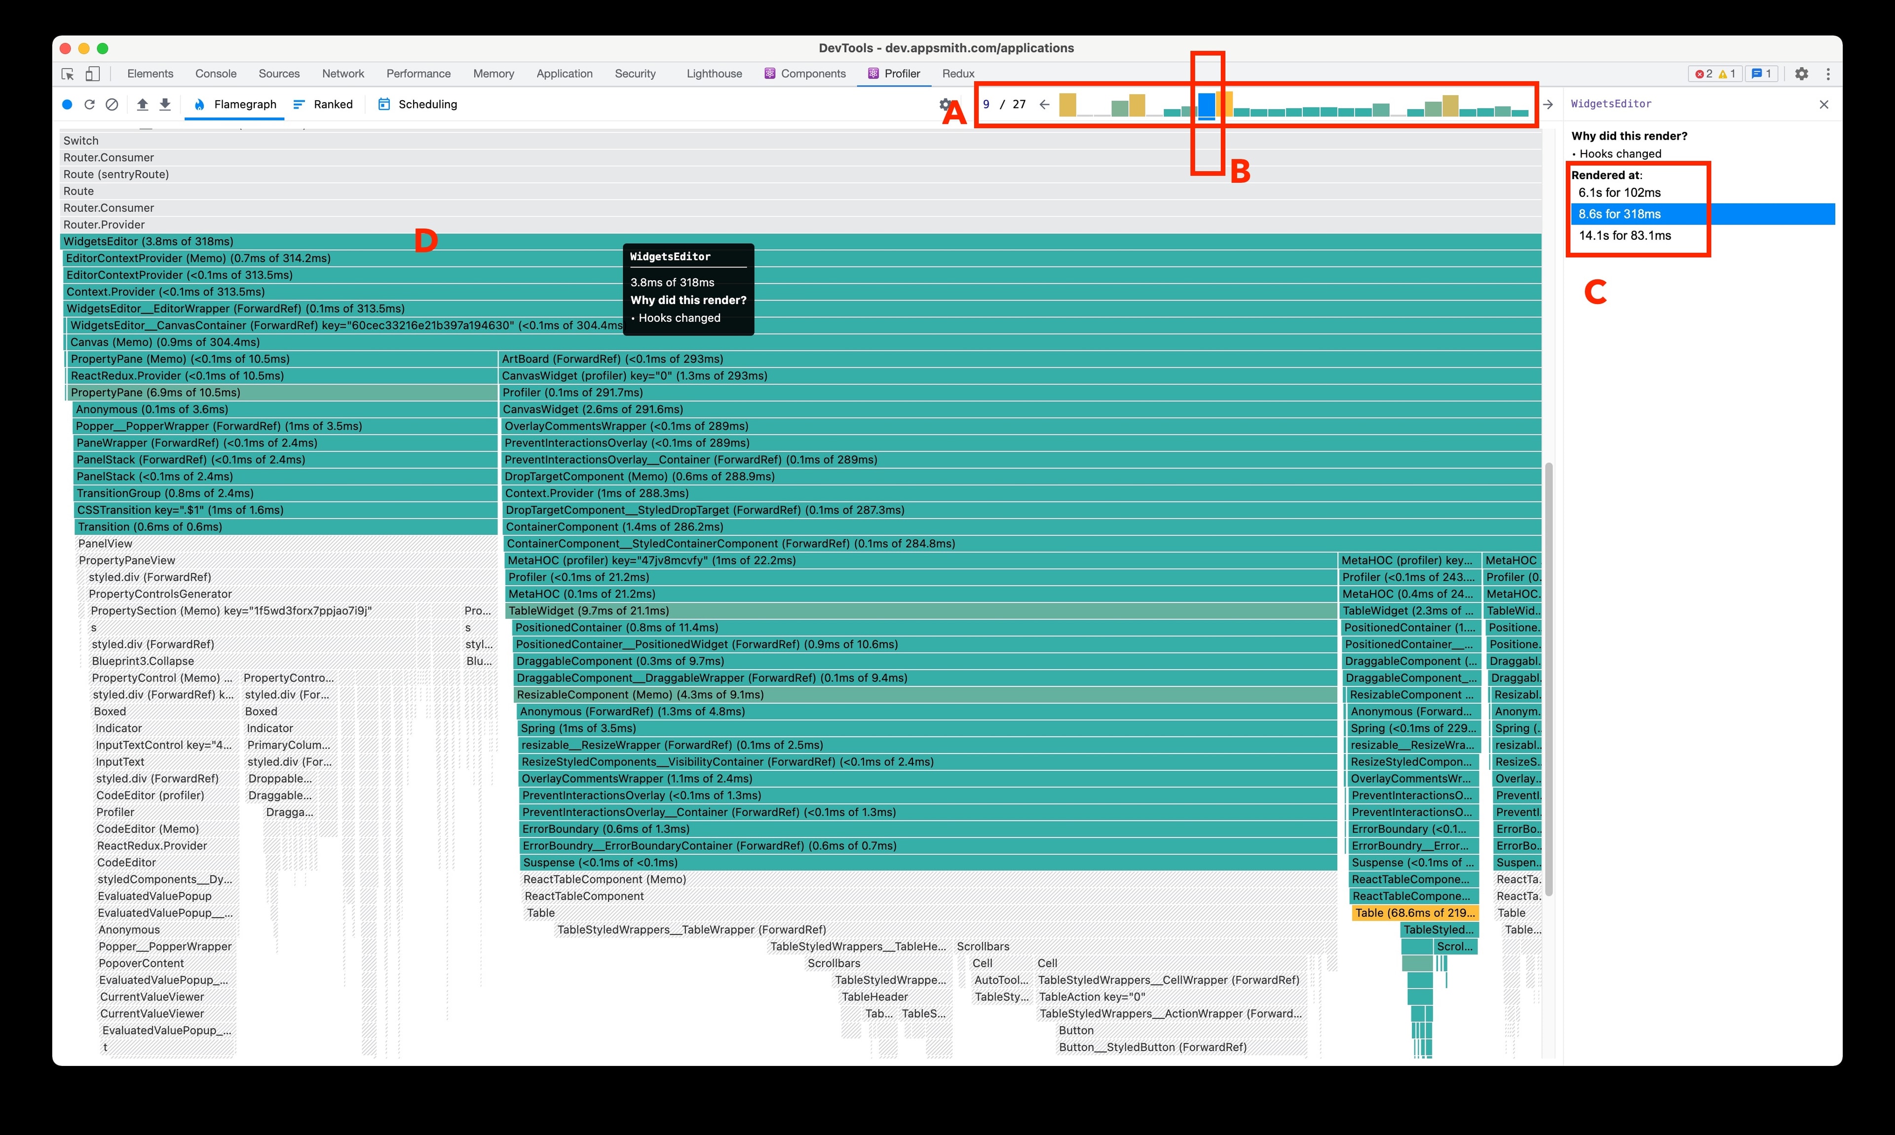This screenshot has height=1135, width=1895.
Task: Click ContainerComponent (1.4ms of 286.2ms) bar
Action: tap(1023, 527)
